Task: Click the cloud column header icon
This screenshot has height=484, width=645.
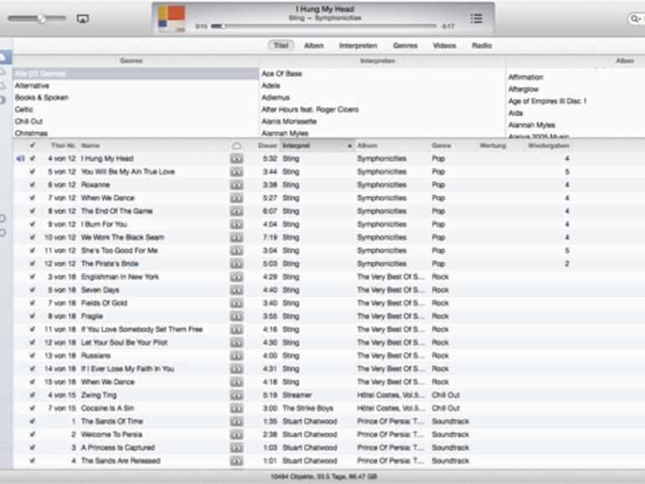Action: click(236, 146)
